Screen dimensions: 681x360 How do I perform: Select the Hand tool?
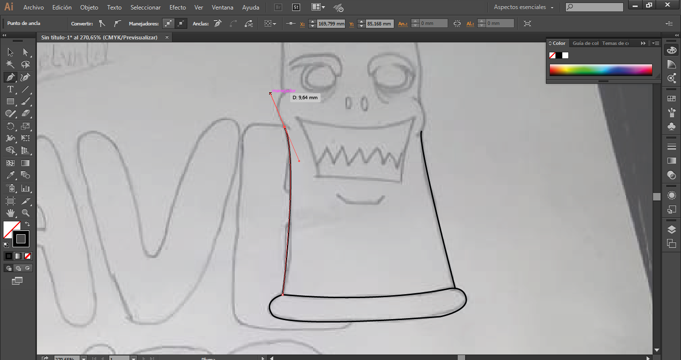(x=10, y=213)
